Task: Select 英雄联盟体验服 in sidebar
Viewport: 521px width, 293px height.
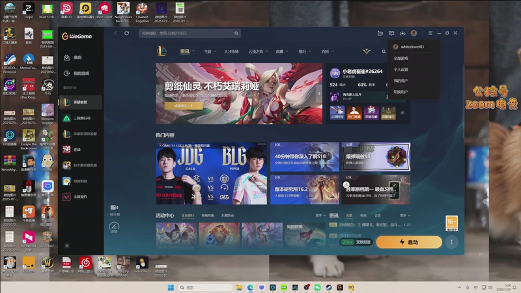Action: click(80, 133)
